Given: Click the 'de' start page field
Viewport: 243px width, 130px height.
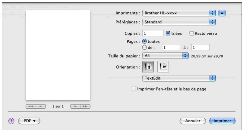Looking at the screenshot, I should 171,47.
